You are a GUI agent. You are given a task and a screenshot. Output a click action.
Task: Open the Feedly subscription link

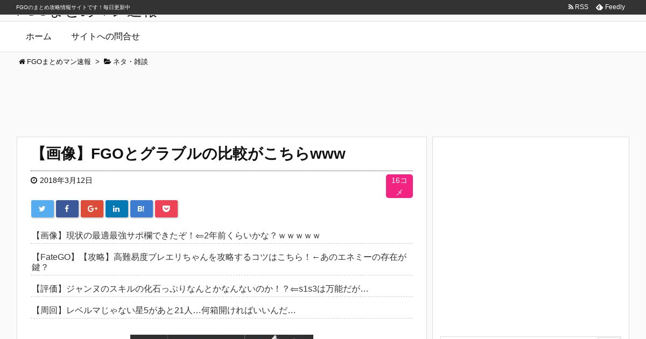coord(610,7)
